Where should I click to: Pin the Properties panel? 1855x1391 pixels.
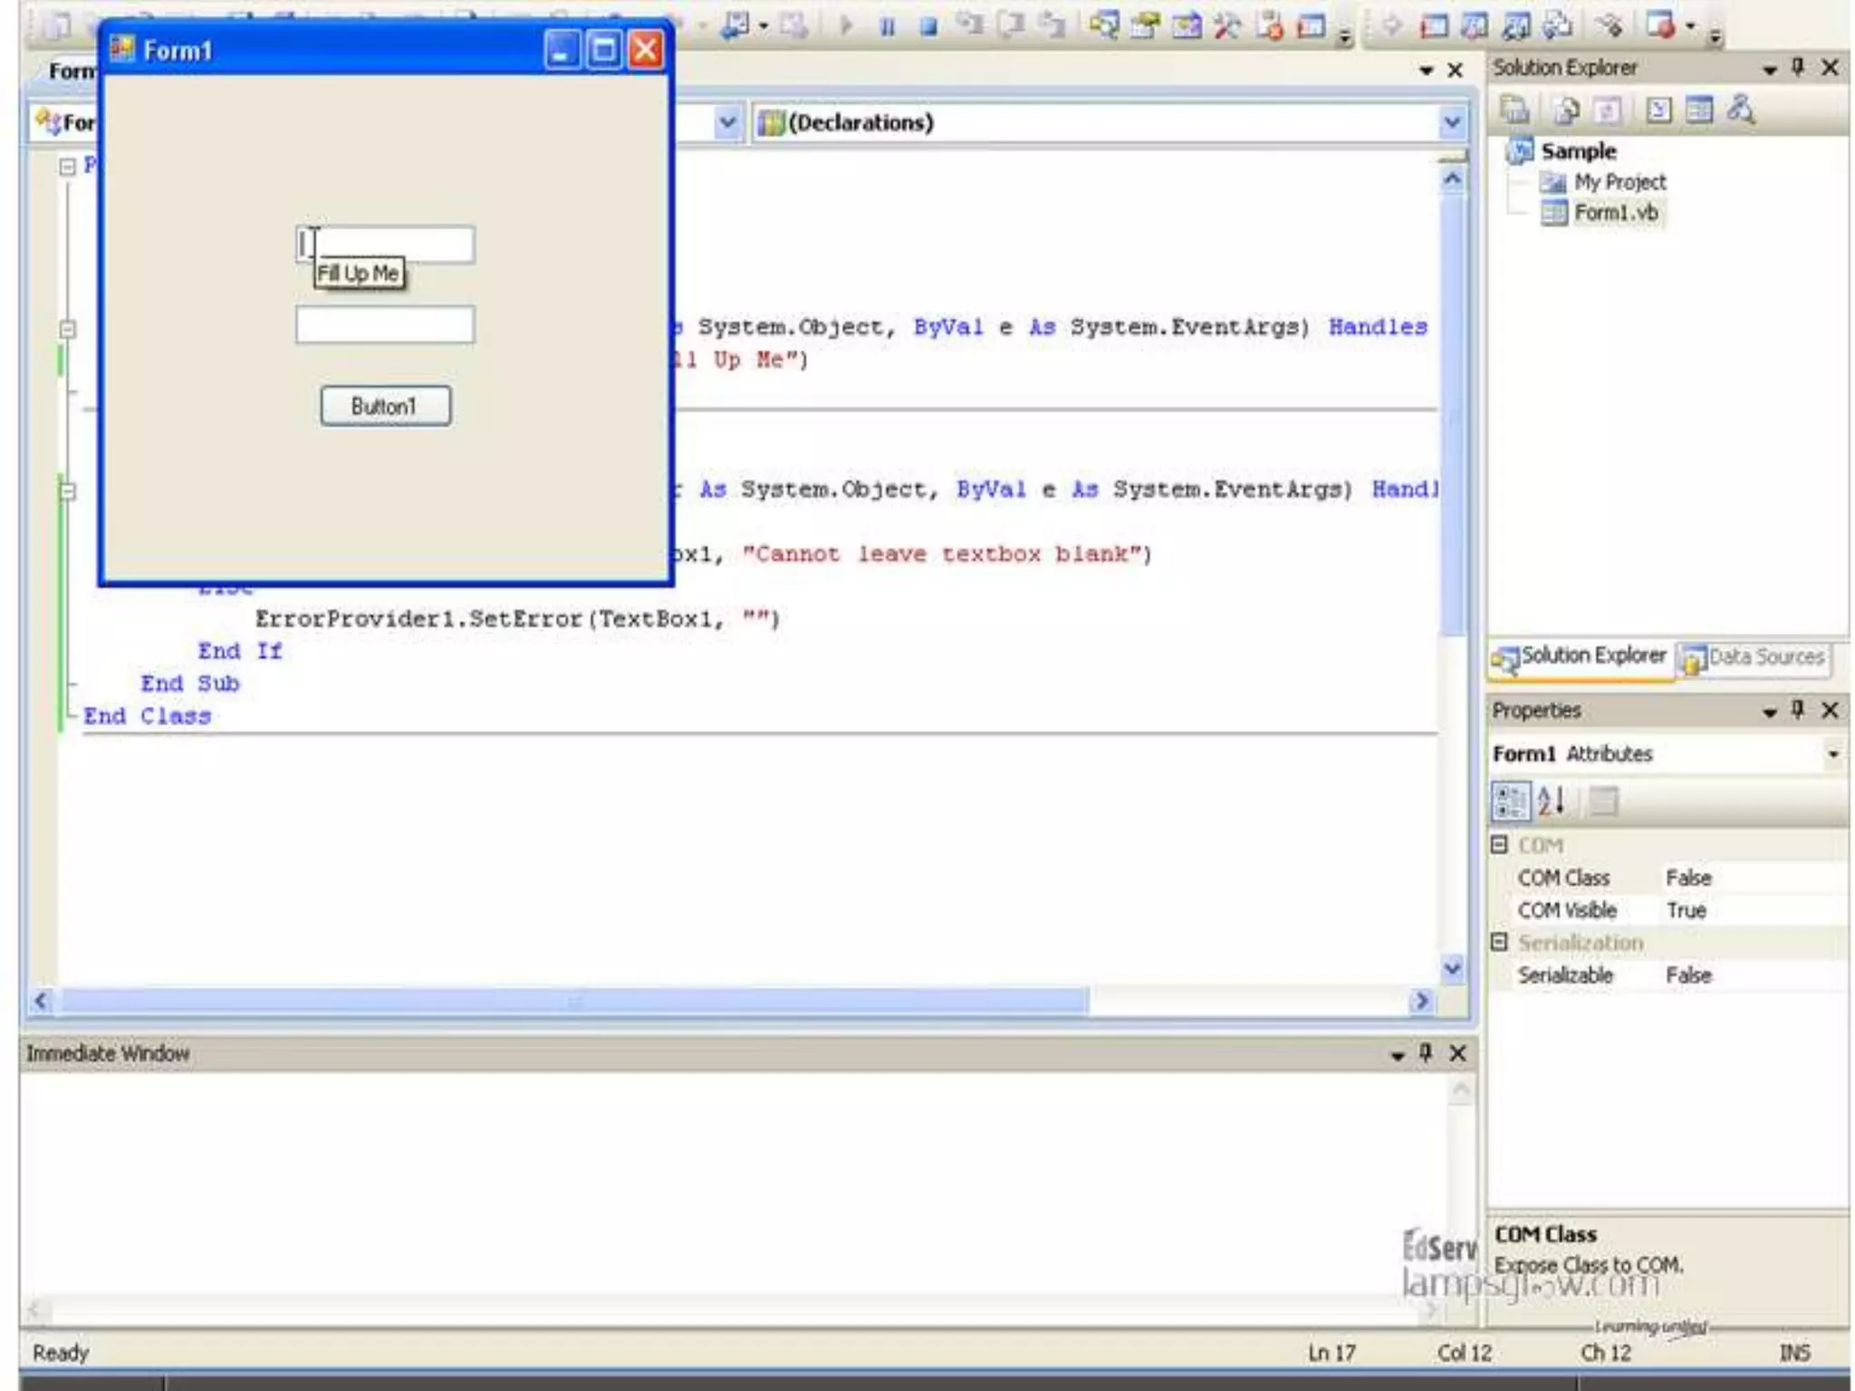(1799, 710)
